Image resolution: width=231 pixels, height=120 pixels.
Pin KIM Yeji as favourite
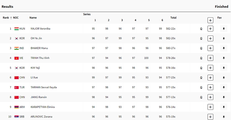[223, 68]
